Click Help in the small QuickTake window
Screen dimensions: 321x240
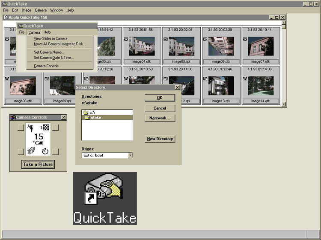click(47, 32)
